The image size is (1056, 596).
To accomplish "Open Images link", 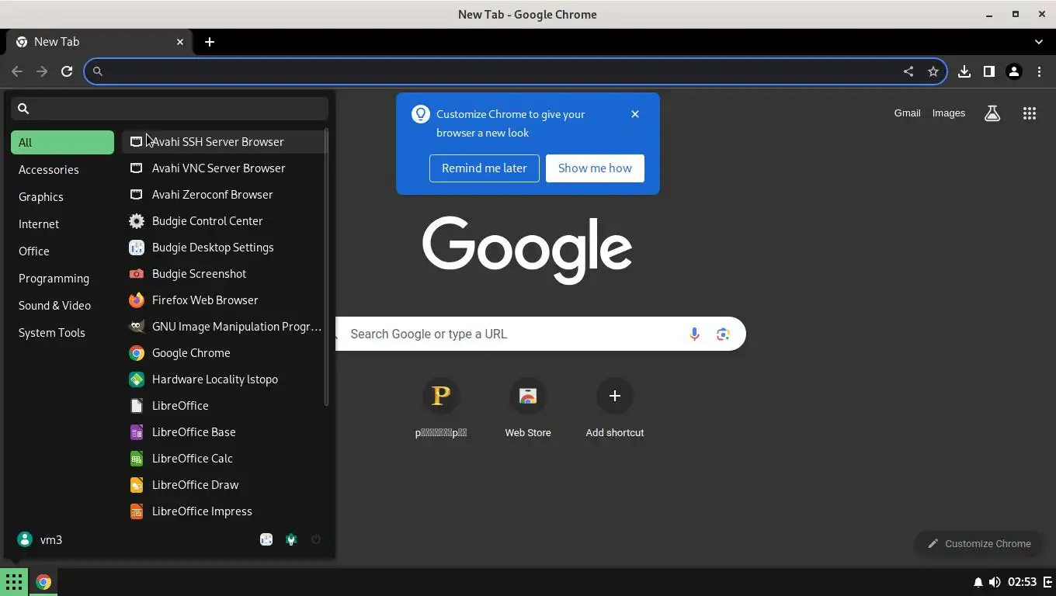I will tap(949, 113).
